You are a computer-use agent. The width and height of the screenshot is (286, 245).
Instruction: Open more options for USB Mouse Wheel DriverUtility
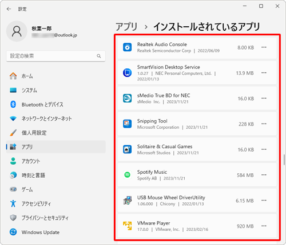pyautogui.click(x=264, y=201)
